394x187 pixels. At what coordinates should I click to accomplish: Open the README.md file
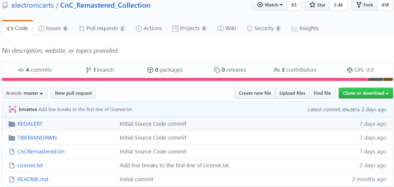(33, 179)
